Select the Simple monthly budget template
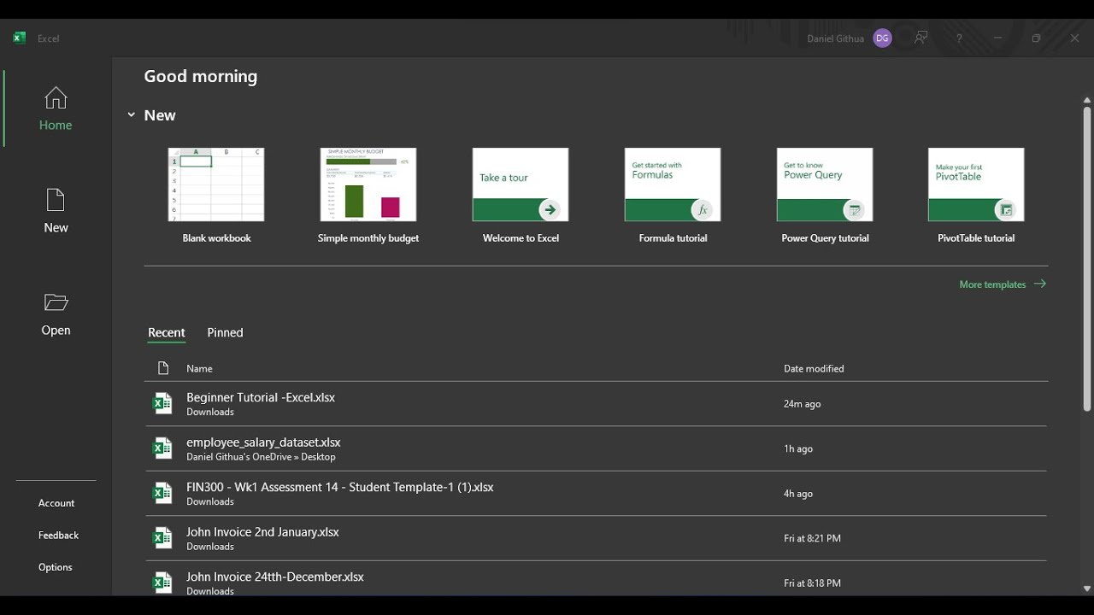Image resolution: width=1094 pixels, height=615 pixels. point(368,184)
